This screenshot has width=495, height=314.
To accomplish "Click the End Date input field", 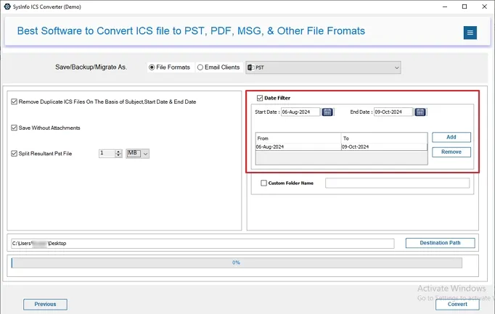I will point(393,112).
